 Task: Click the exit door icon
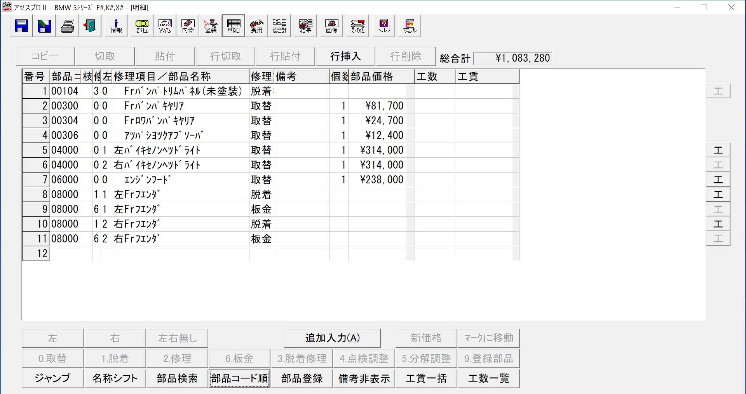pyautogui.click(x=90, y=26)
